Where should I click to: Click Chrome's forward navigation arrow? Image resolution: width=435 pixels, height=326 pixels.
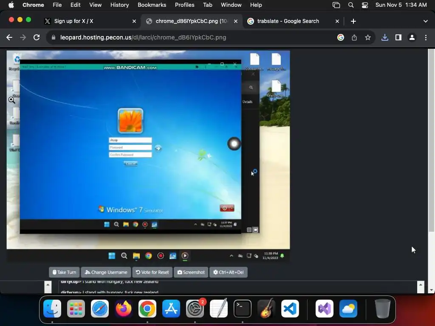point(23,37)
